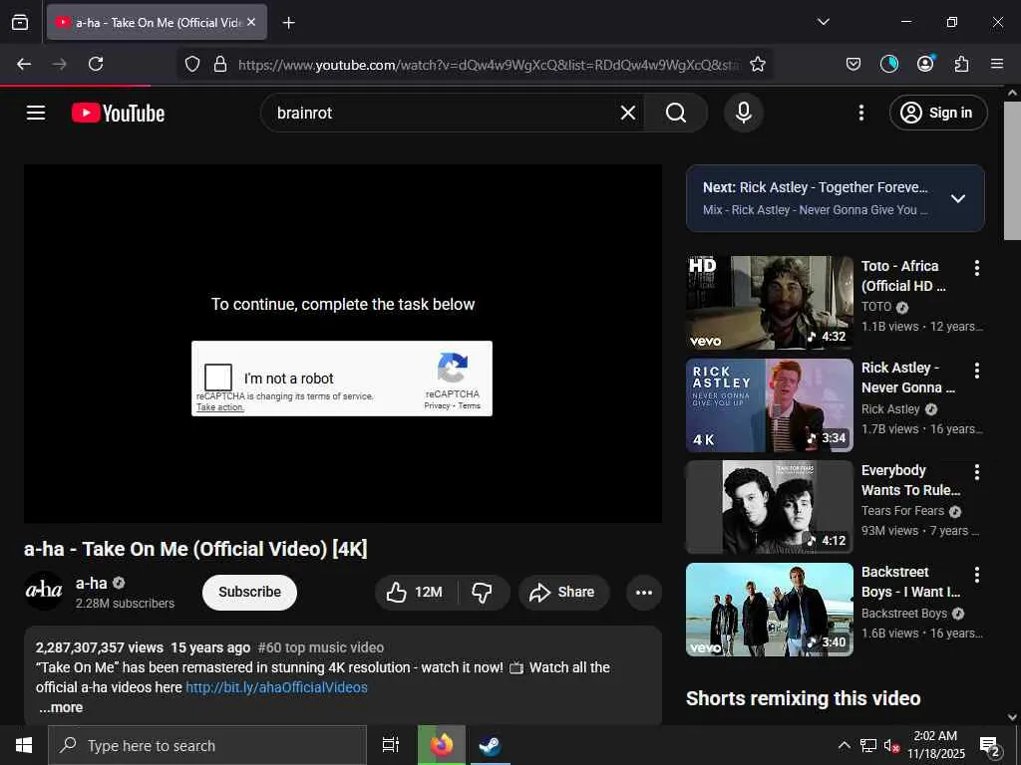
Task: Open Backstreet Boys video thumbnail
Action: (x=769, y=610)
